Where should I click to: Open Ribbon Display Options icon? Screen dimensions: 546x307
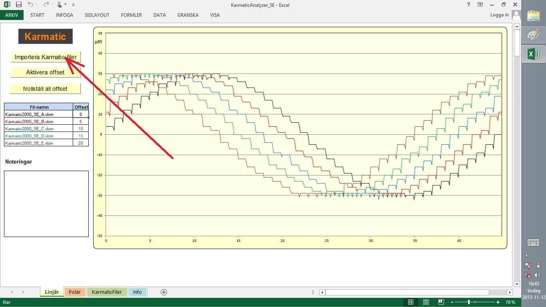coord(480,4)
